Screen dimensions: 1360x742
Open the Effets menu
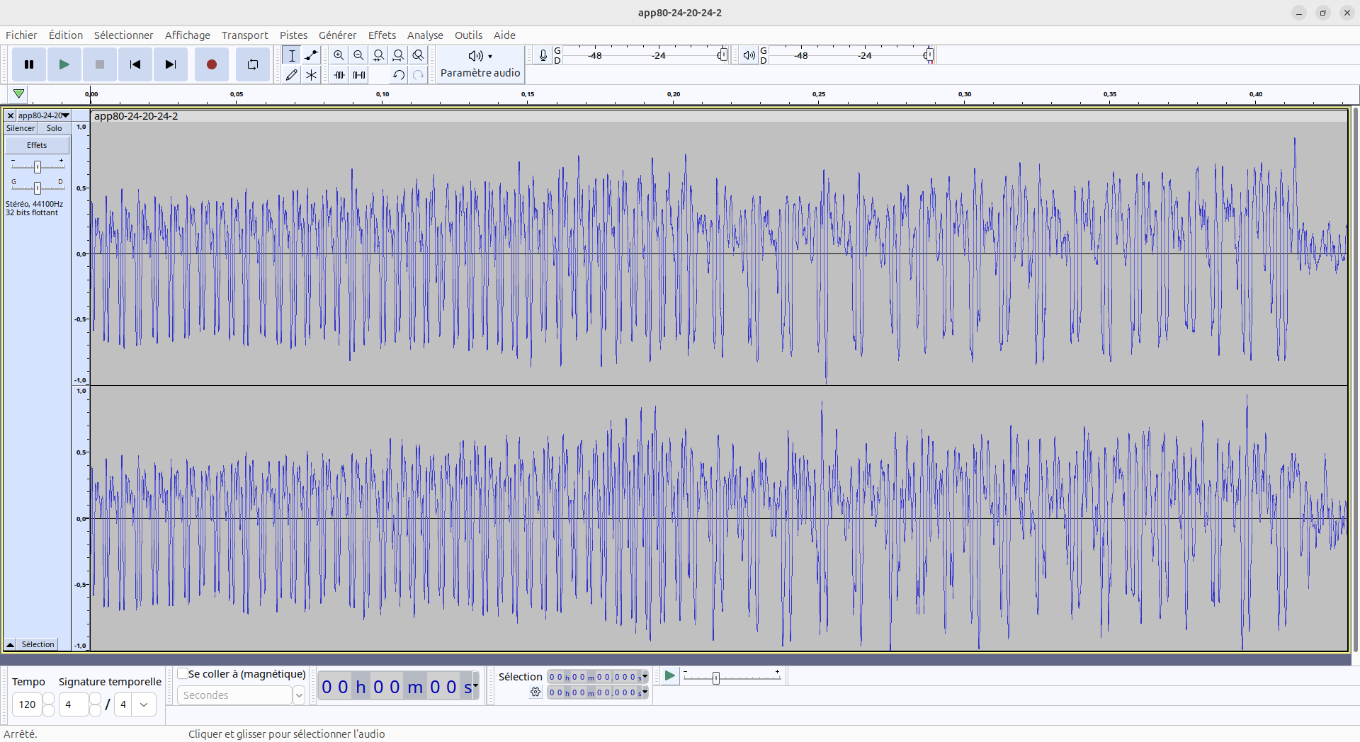point(382,35)
